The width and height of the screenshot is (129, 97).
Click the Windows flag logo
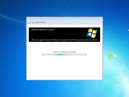(92, 33)
